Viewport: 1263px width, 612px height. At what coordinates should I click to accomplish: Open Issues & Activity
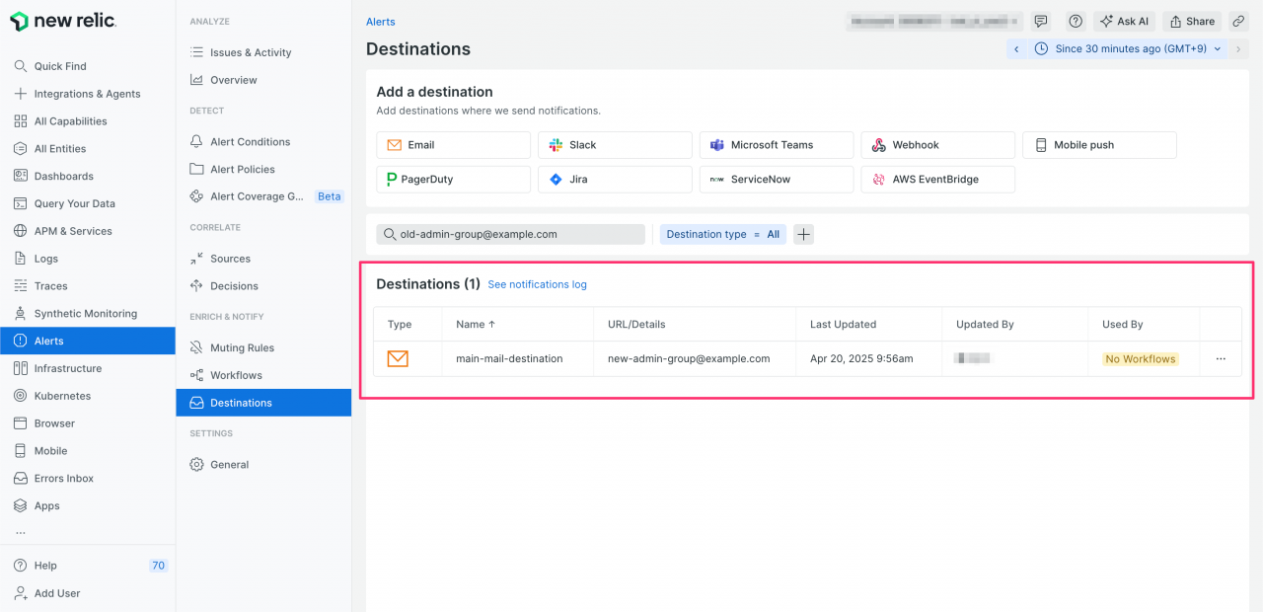(251, 52)
